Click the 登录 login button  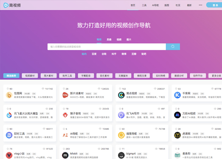coord(214,5)
